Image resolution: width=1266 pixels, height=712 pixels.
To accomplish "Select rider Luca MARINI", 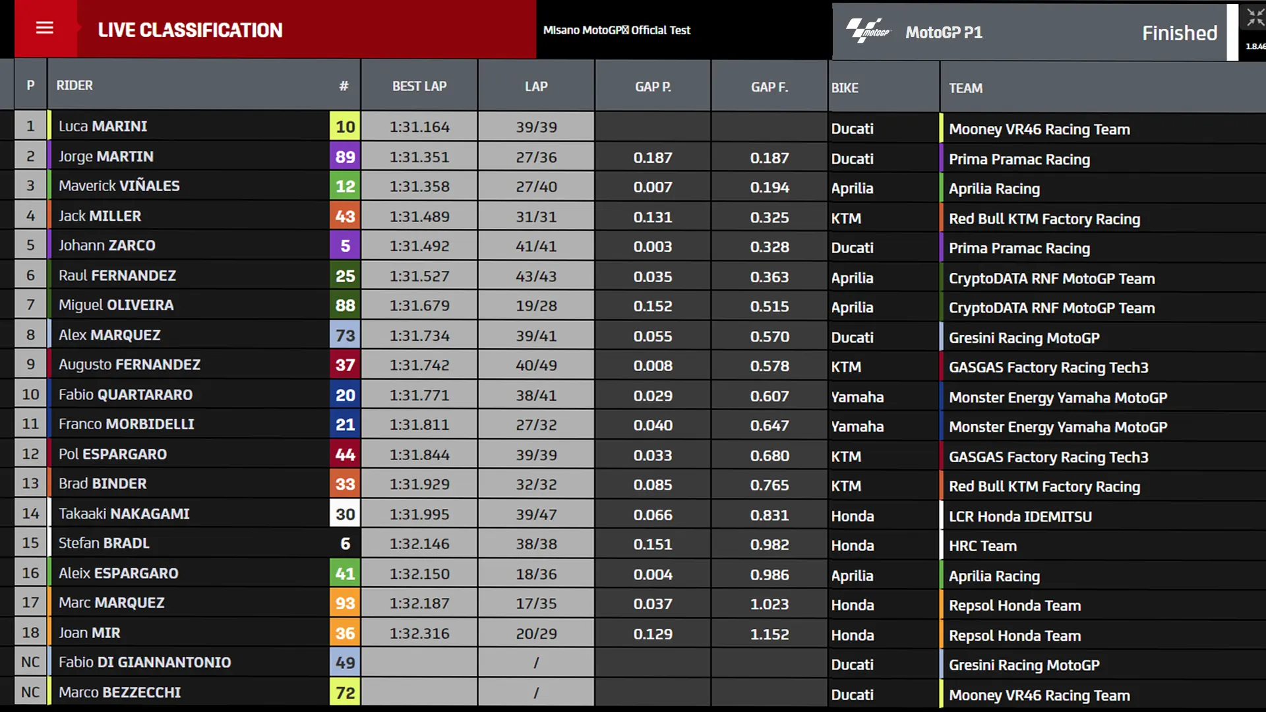I will (x=103, y=127).
